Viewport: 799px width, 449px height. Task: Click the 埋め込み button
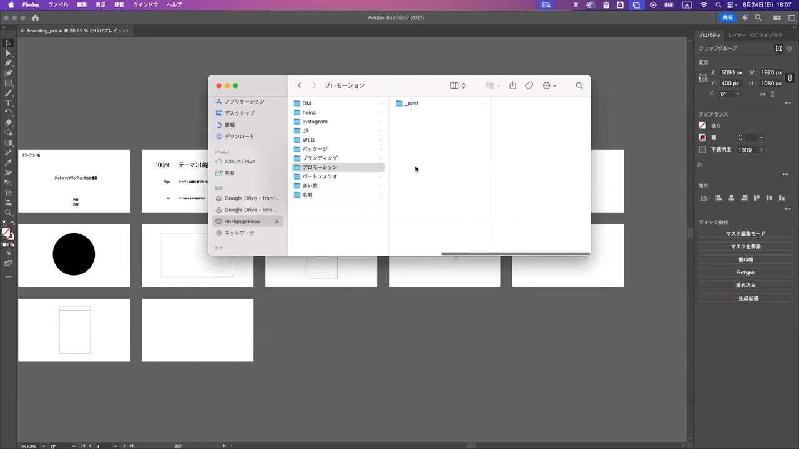coord(745,286)
